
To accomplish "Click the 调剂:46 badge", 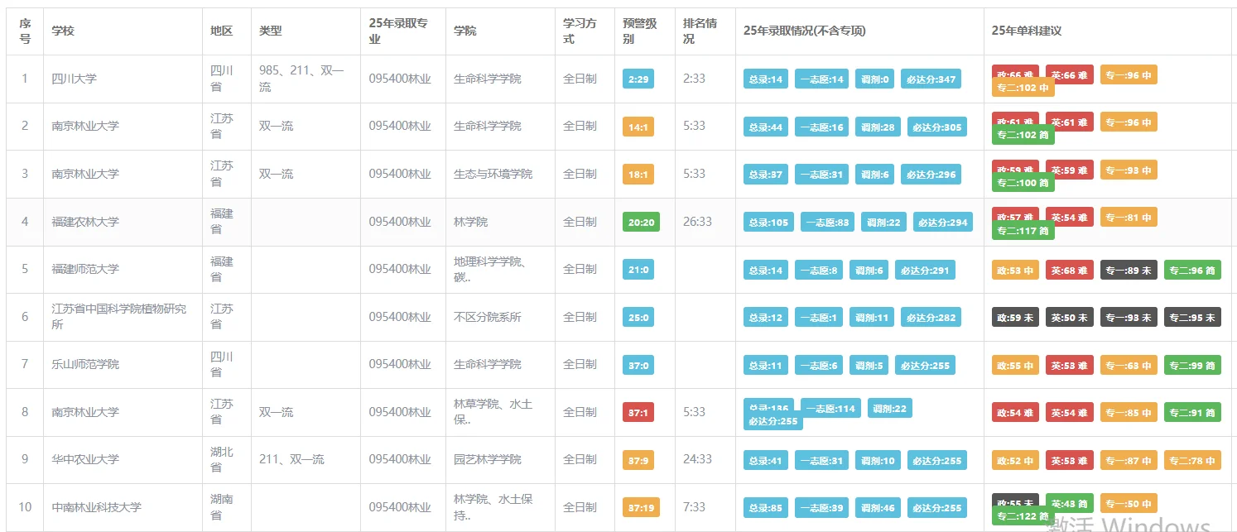I will 878,508.
